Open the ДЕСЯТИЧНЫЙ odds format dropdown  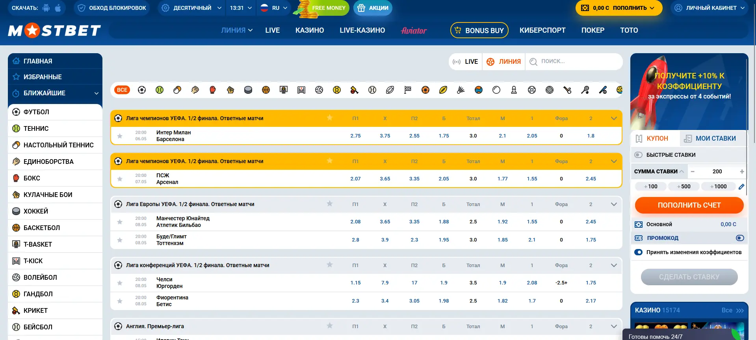coord(191,8)
